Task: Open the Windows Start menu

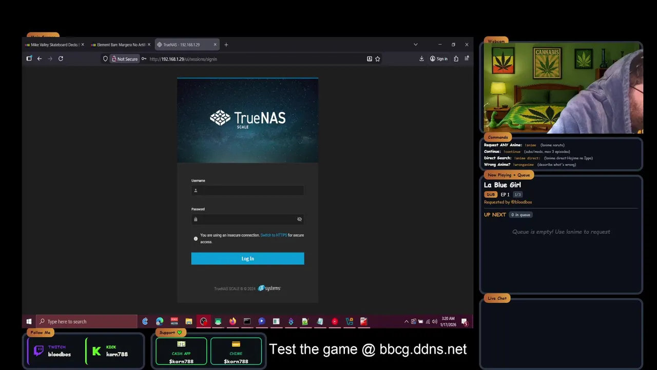Action: 29,322
